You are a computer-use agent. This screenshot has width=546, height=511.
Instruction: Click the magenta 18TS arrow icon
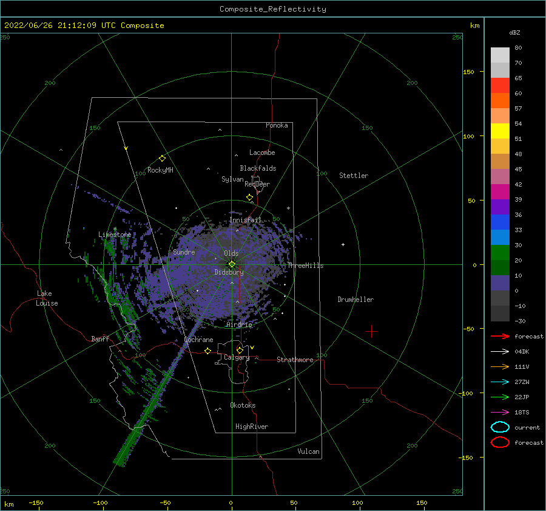pyautogui.click(x=500, y=413)
